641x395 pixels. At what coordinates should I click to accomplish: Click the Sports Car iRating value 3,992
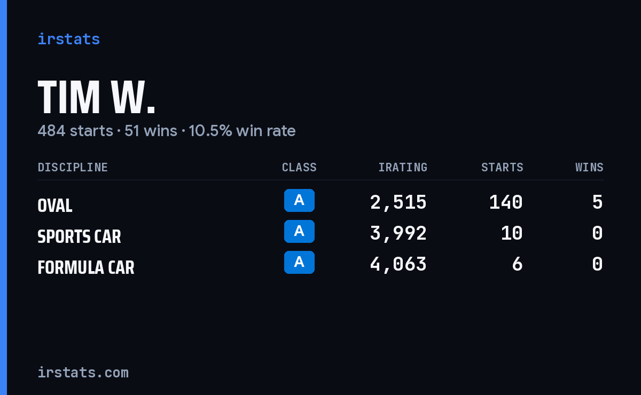[x=398, y=233]
